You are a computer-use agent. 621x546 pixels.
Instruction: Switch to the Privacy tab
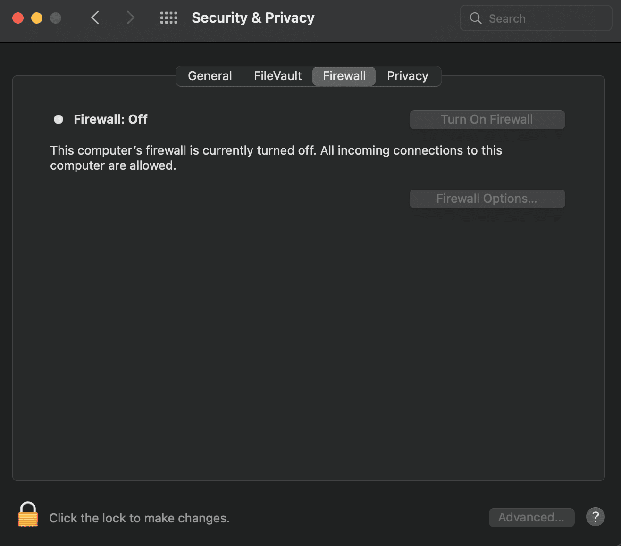tap(408, 76)
